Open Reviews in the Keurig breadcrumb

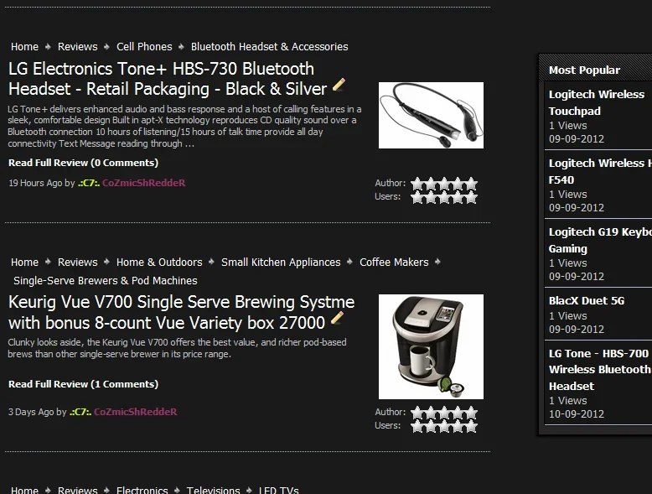pos(78,263)
